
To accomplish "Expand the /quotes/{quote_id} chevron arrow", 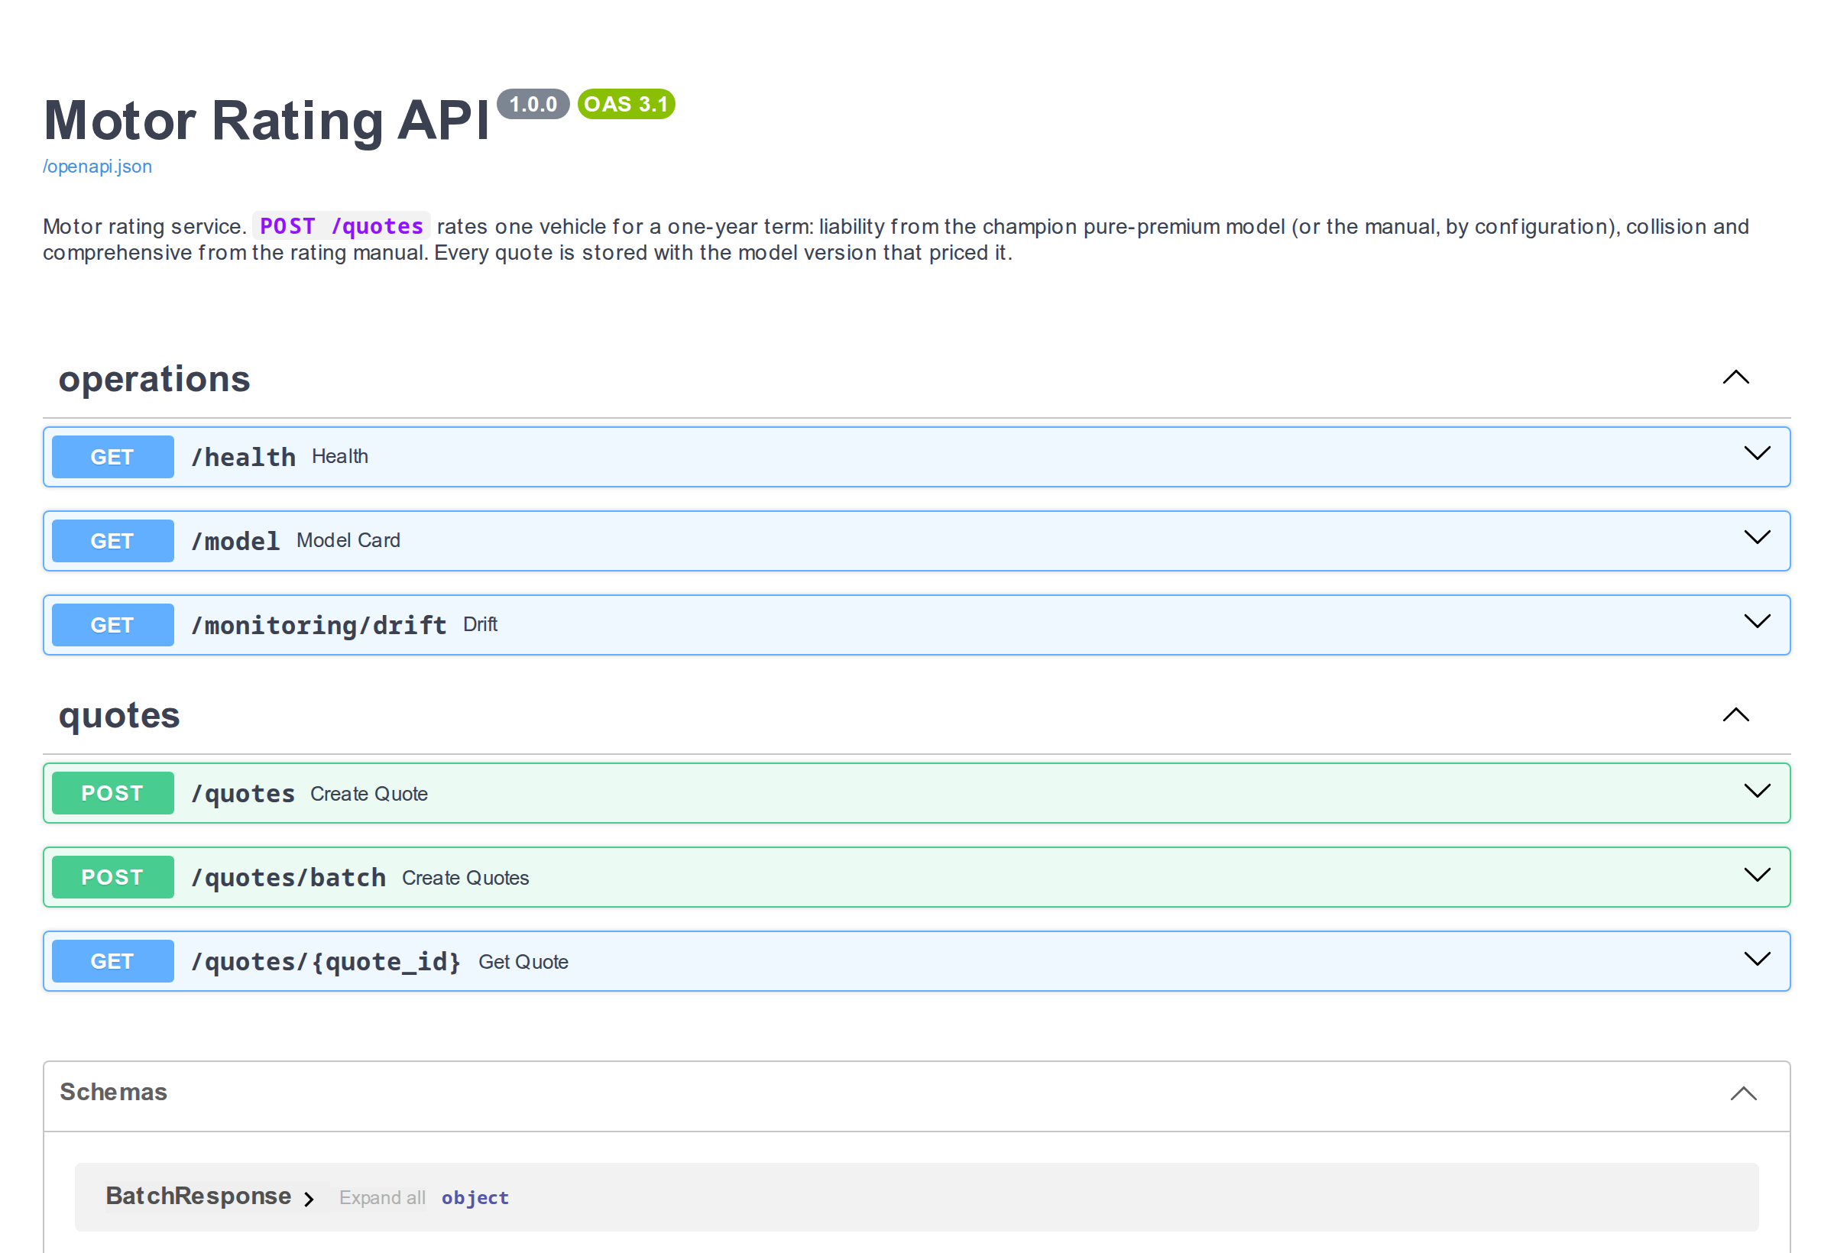I will [x=1757, y=960].
